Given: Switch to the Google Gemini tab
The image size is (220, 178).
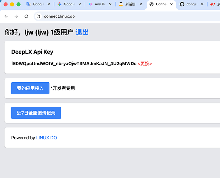Looking at the screenshot, I should click(x=69, y=4).
